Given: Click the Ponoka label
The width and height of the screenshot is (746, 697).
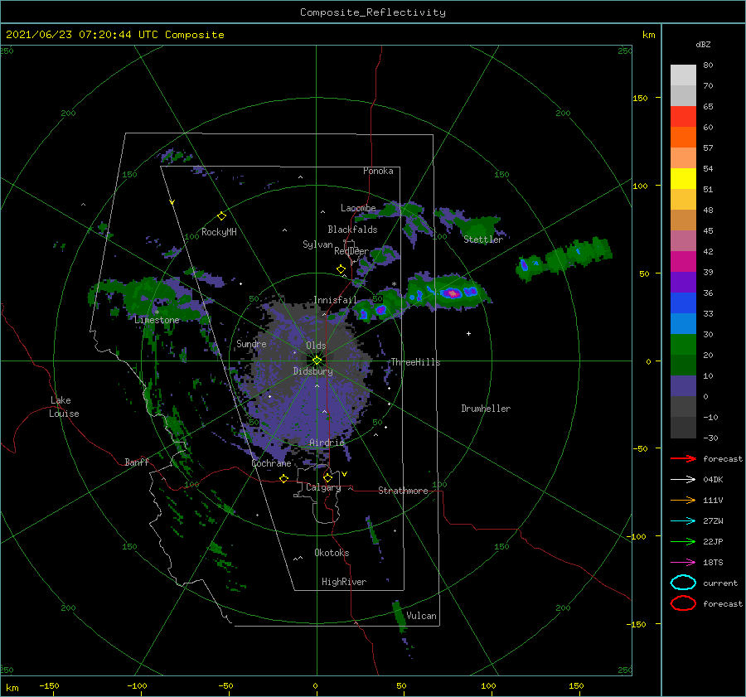Looking at the screenshot, I should pos(378,171).
